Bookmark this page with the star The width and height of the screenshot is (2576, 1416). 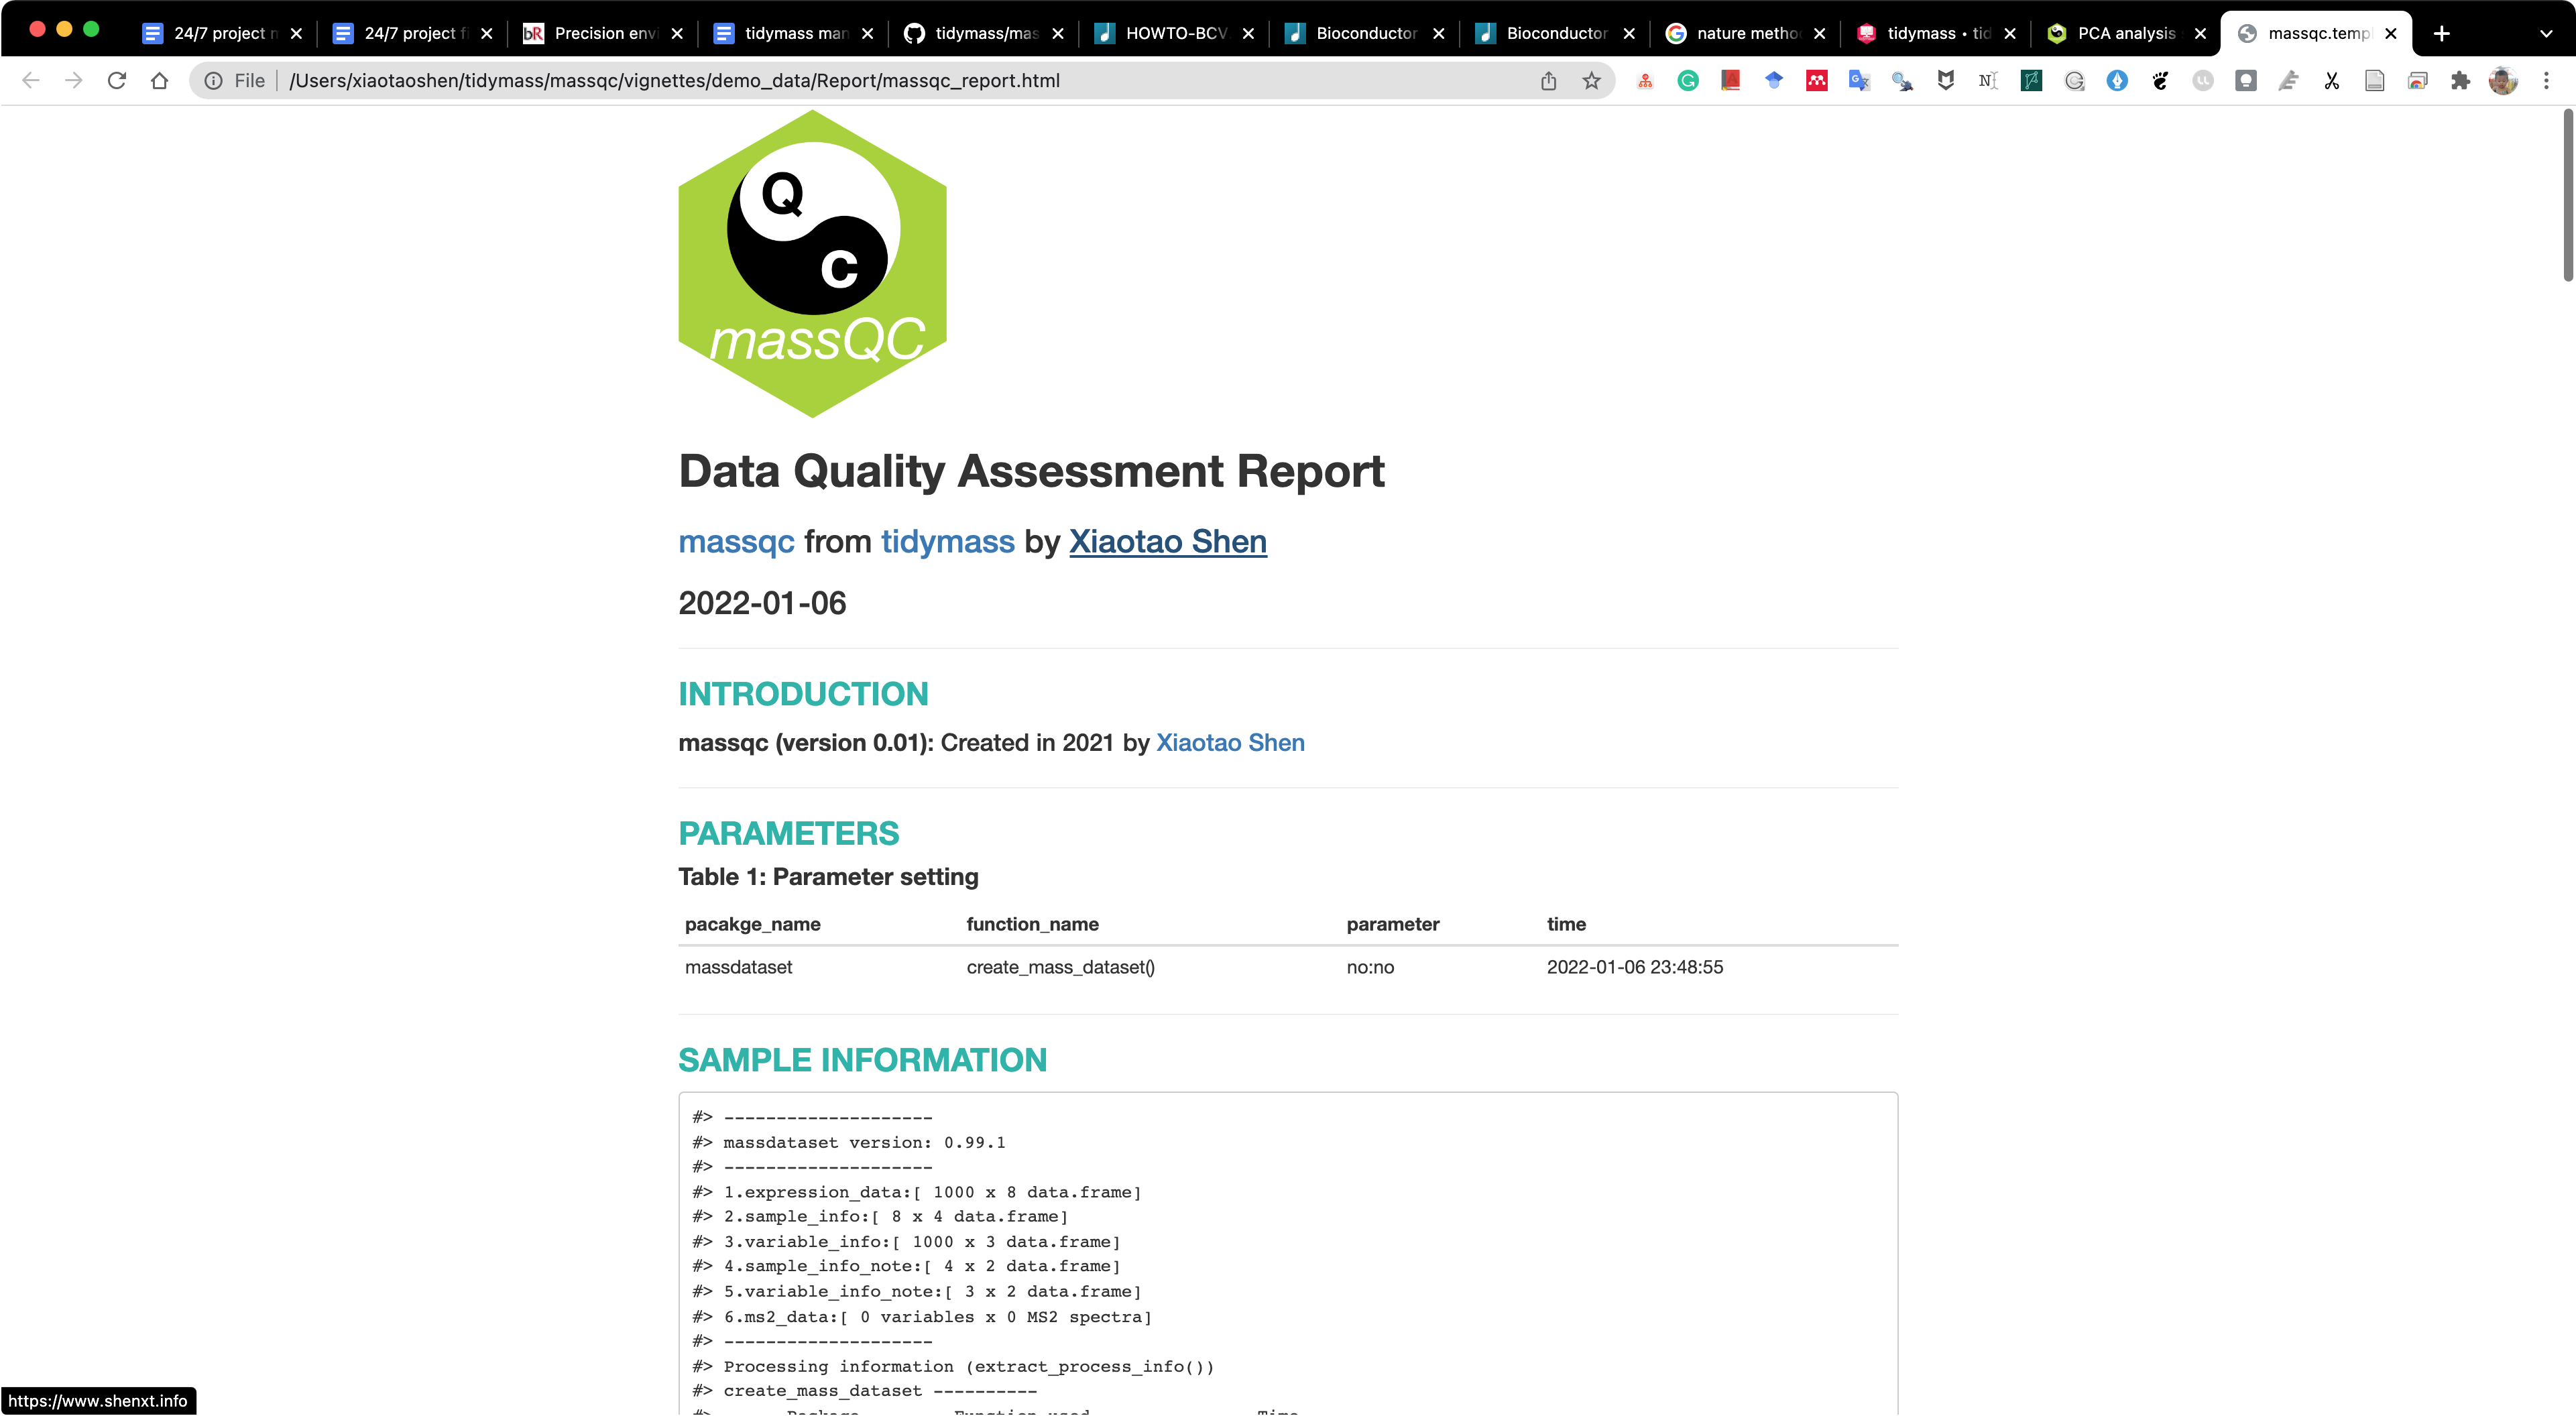point(1591,81)
